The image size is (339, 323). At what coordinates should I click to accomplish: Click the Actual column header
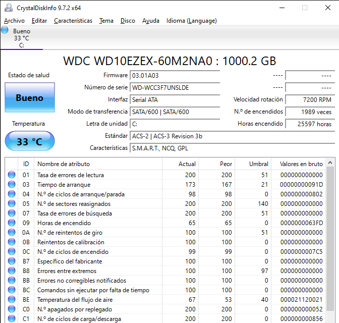point(180,164)
